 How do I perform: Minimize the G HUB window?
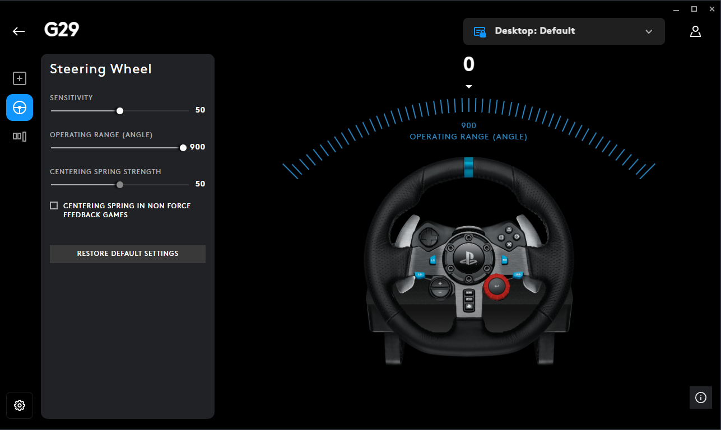tap(677, 9)
